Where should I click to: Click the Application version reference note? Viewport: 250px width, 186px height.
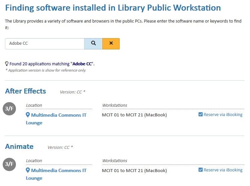click(x=46, y=70)
